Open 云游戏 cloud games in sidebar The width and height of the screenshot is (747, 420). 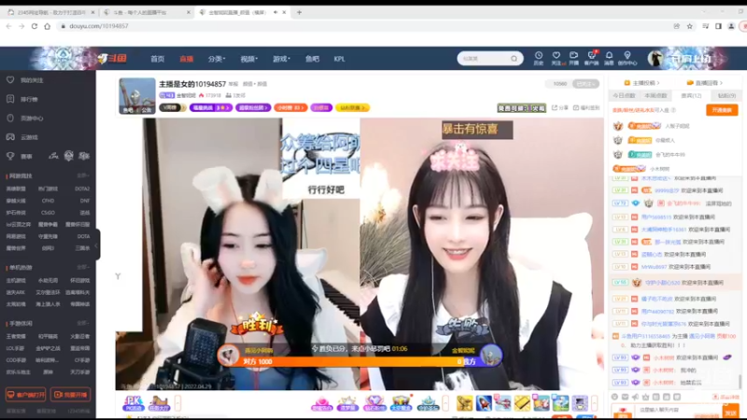click(x=22, y=137)
